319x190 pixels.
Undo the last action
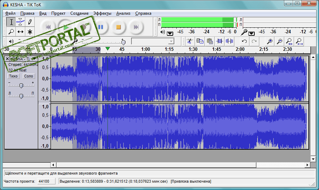[x=244, y=41]
